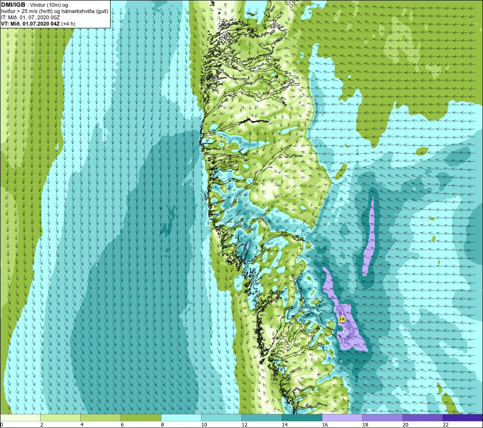Pick the legend swatch between 4 and 6
483x428 pixels.
tap(101, 418)
